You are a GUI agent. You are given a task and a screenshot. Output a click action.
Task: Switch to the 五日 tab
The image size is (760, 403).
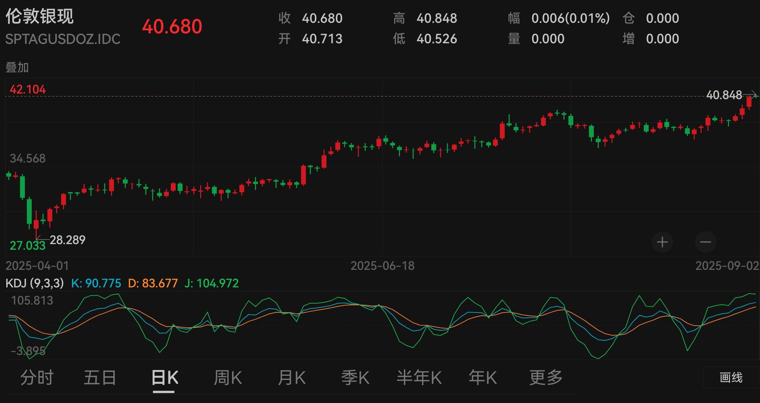100,378
